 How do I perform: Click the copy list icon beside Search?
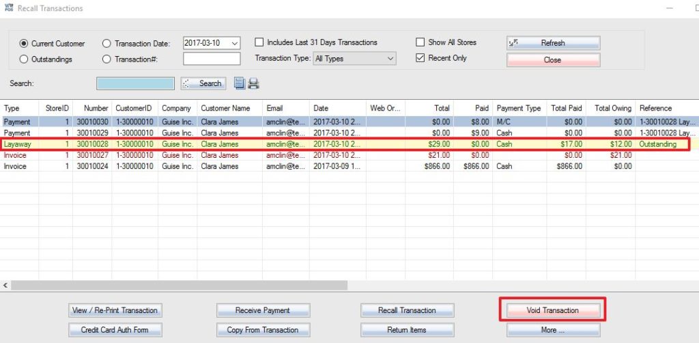pos(239,83)
